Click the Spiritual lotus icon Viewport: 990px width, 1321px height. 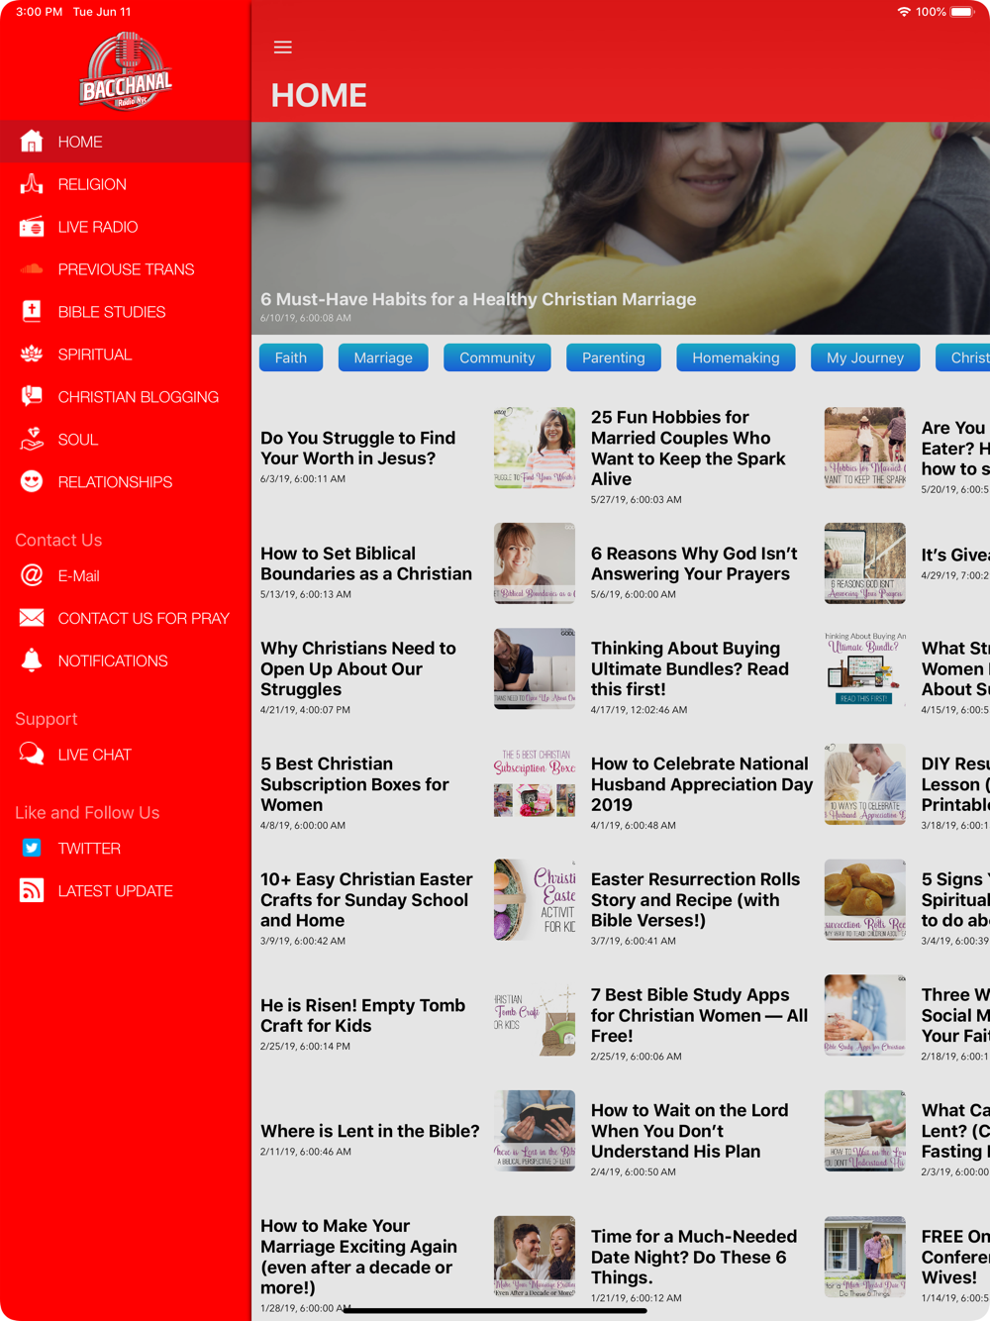click(x=32, y=355)
